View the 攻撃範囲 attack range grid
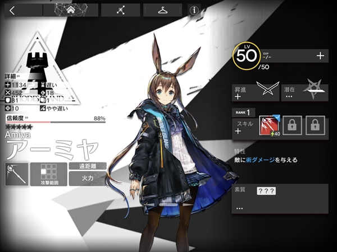 [x=49, y=174]
